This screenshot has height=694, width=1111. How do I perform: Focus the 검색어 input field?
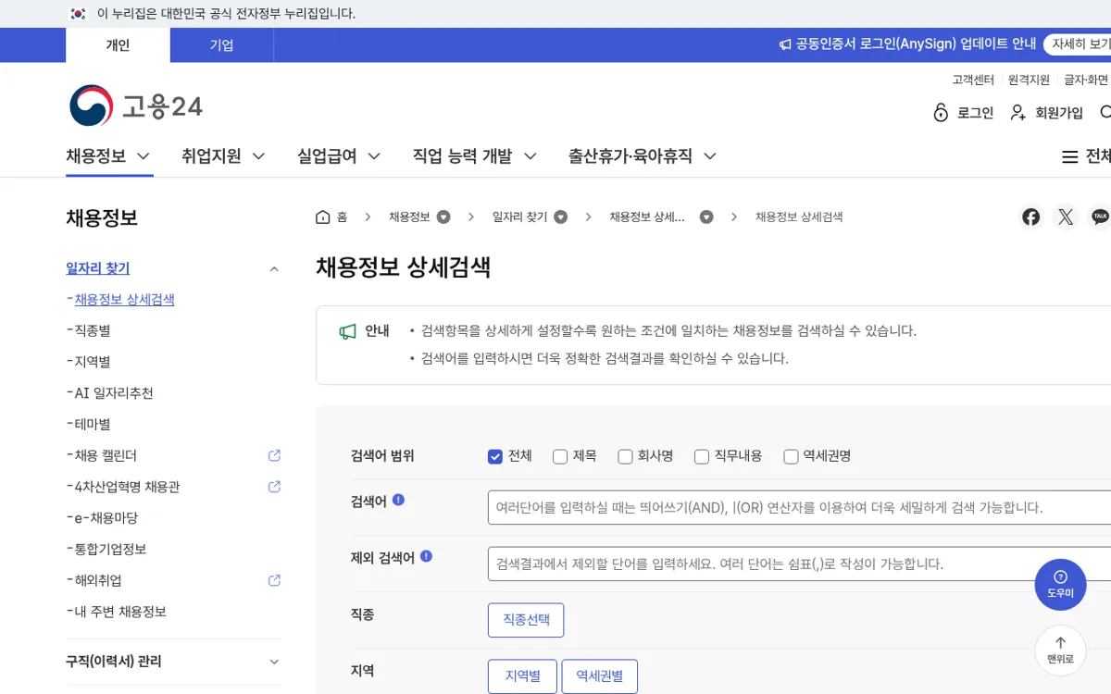coord(799,508)
